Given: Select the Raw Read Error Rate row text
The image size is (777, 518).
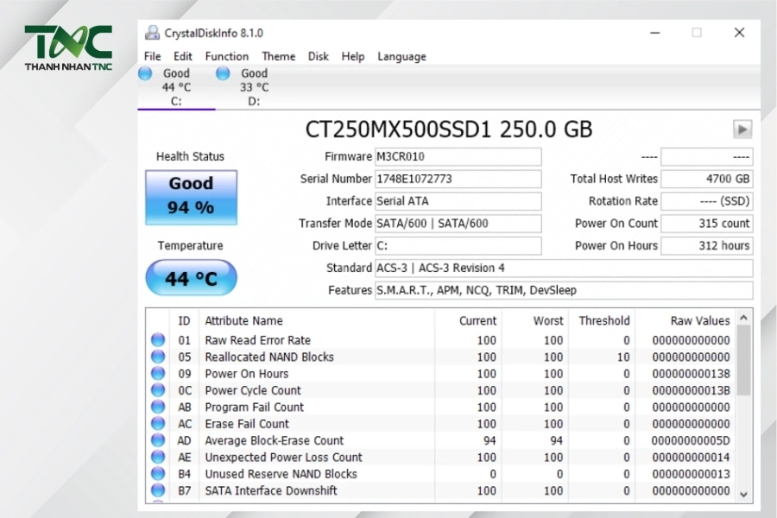Looking at the screenshot, I should (257, 340).
